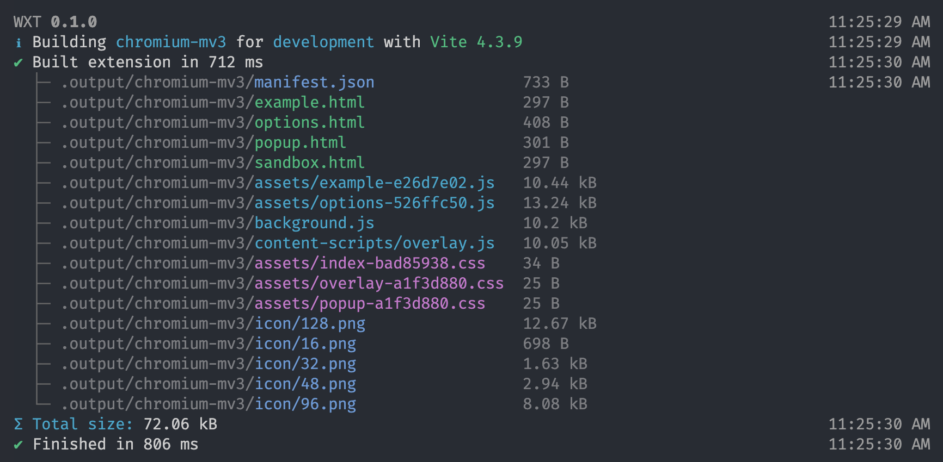This screenshot has height=462, width=943.
Task: Click "Finished in 806 ms" text
Action: pyautogui.click(x=115, y=444)
